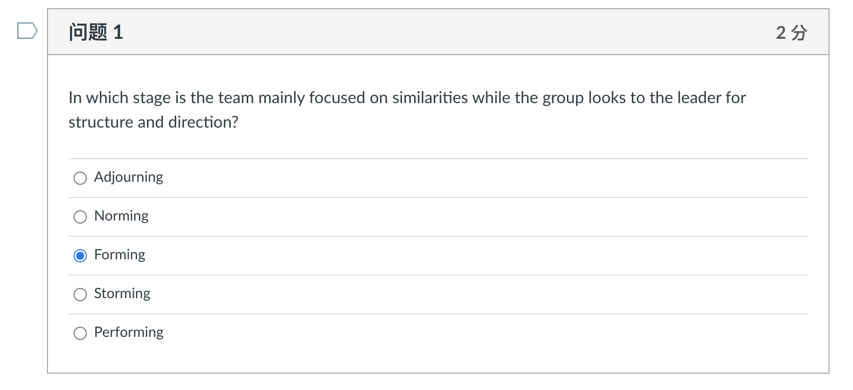
Task: Click the phrase 'structure and direction?'
Action: pyautogui.click(x=153, y=123)
